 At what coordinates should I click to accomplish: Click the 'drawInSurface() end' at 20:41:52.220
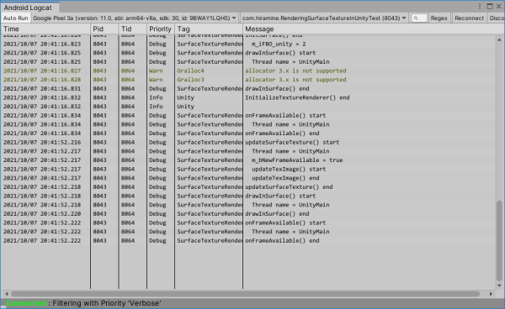click(x=277, y=214)
